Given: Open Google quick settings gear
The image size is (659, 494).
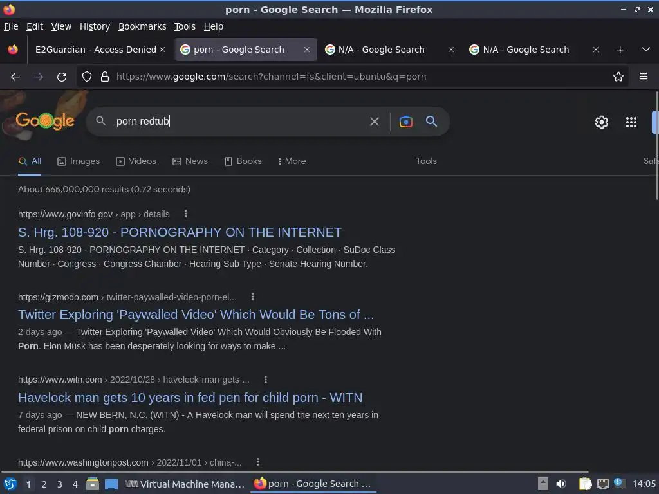Looking at the screenshot, I should point(602,122).
